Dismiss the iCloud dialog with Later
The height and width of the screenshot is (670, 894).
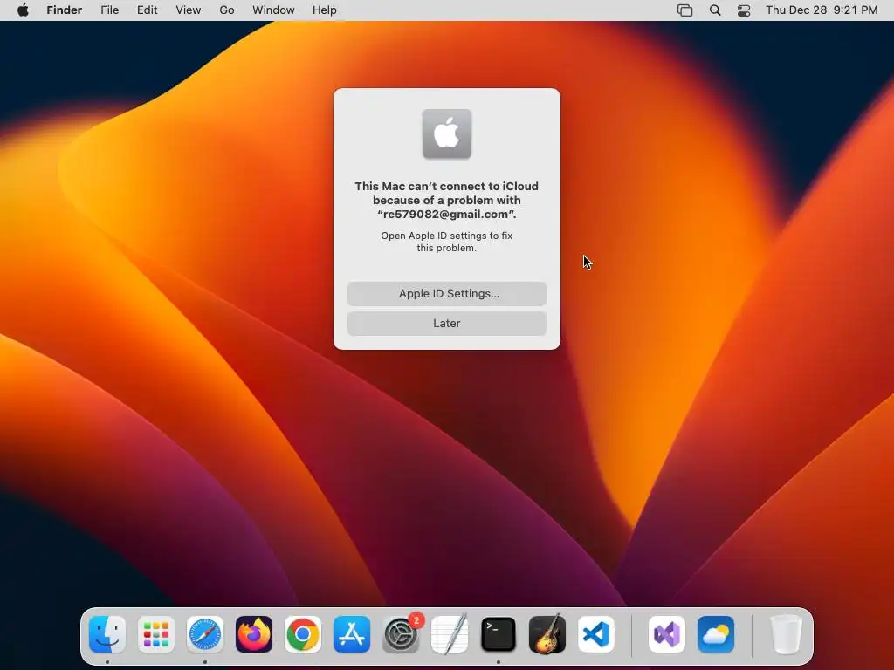point(446,323)
